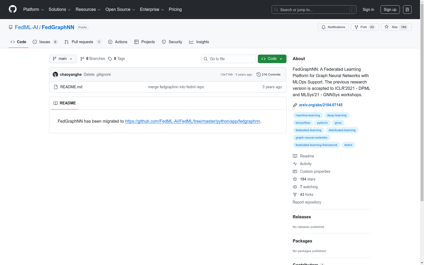Expand the Platform menu
The image size is (424, 265).
pyautogui.click(x=34, y=10)
